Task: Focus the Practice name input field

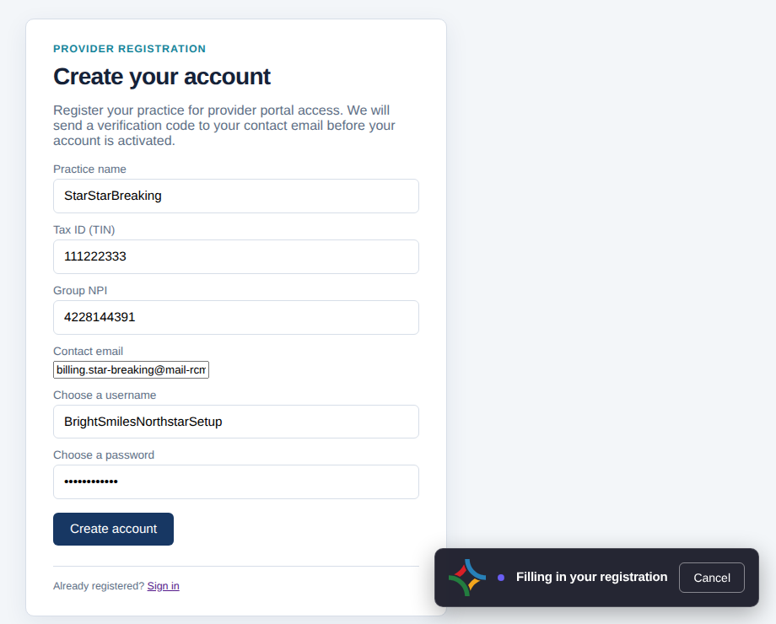Action: click(x=236, y=196)
